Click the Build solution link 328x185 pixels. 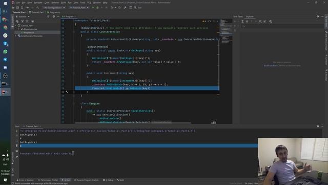click(x=270, y=66)
